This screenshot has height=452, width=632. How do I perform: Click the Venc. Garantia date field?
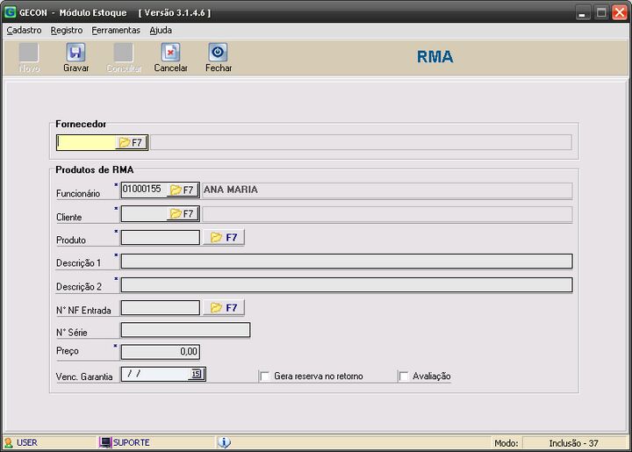(155, 374)
